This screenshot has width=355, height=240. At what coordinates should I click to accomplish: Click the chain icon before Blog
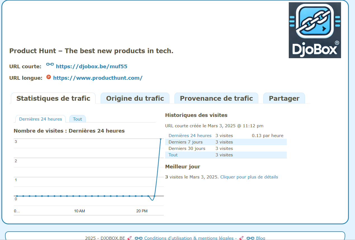pos(250,238)
